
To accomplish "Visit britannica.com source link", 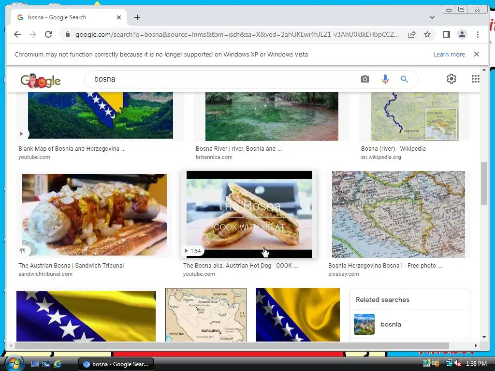I will [214, 157].
